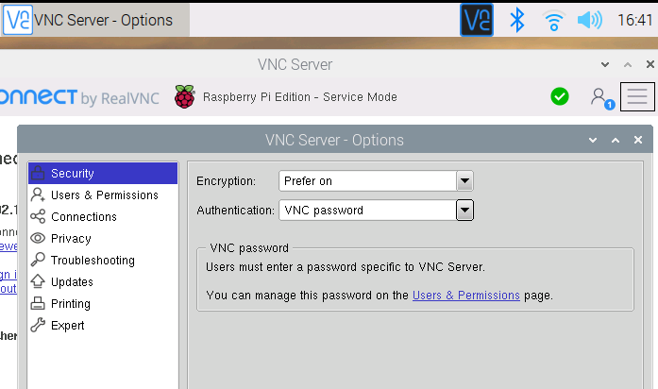Open the connected users icon
The image size is (658, 389).
599,96
